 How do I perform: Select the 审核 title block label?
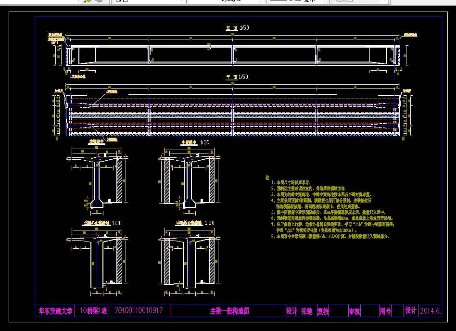354,311
